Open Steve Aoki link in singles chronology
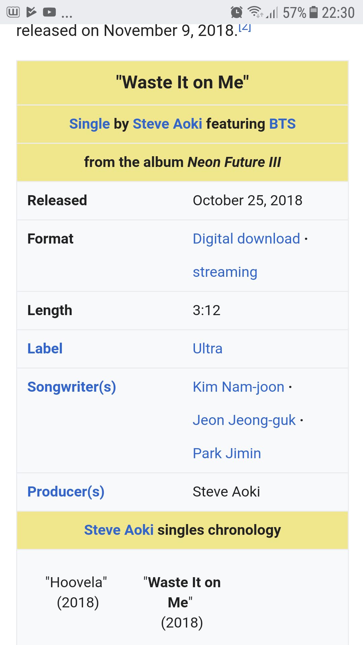 [x=119, y=530]
